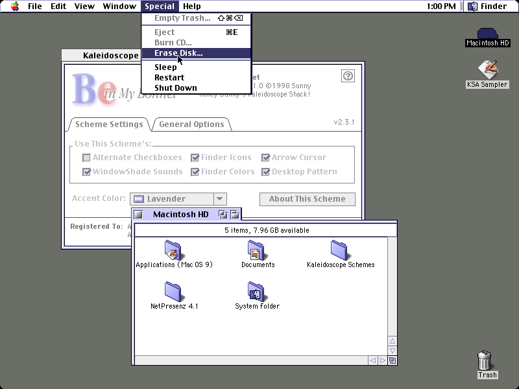Click the Kaleidoscope help question mark icon
The image size is (519, 389).
pyautogui.click(x=348, y=76)
